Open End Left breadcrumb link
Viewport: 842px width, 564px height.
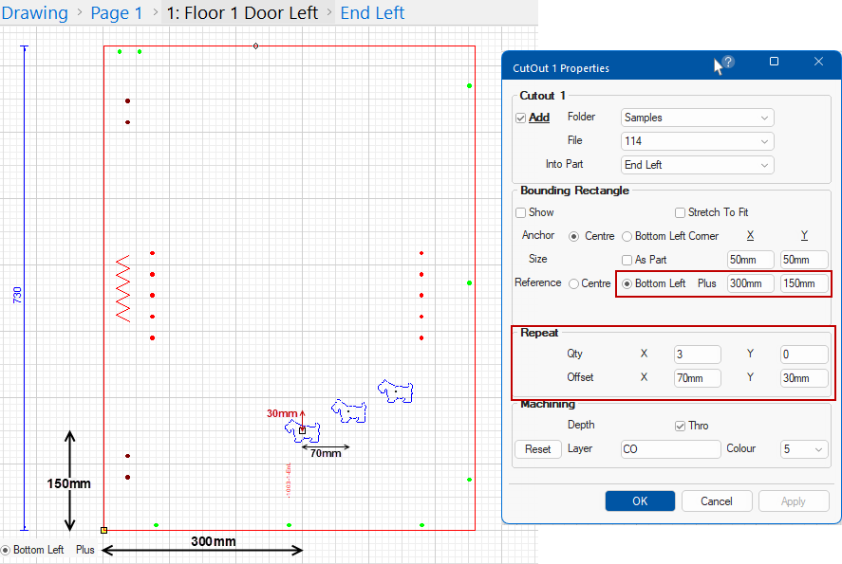(x=372, y=13)
